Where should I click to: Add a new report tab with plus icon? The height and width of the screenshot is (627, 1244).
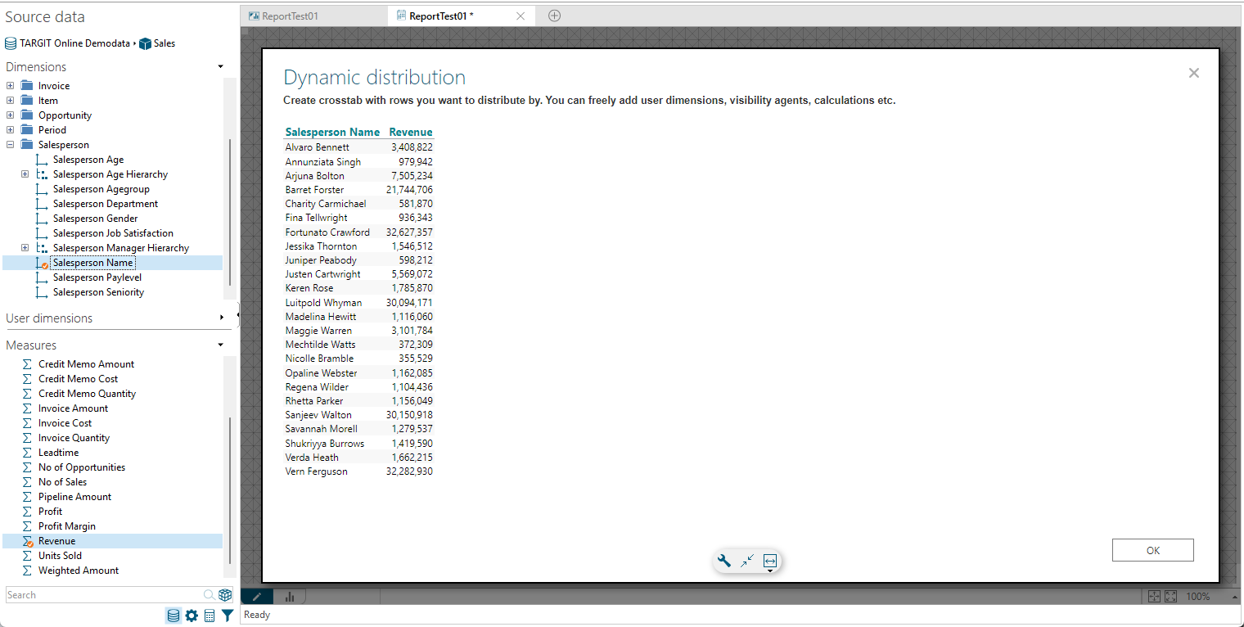(554, 16)
